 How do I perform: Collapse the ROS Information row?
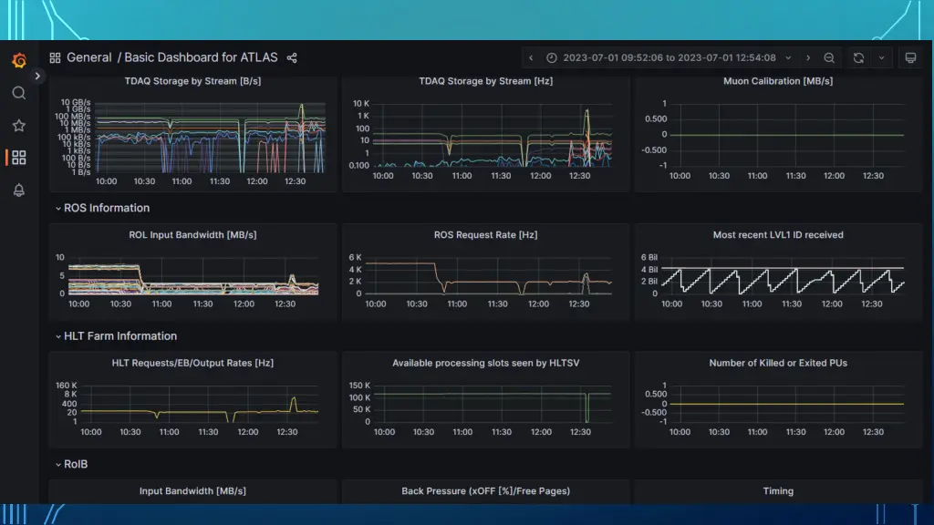click(58, 209)
